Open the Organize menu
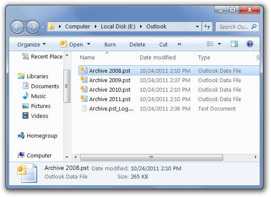 coord(32,44)
